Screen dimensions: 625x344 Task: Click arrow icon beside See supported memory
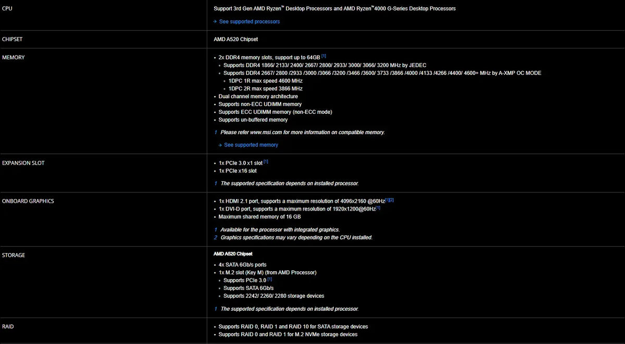(220, 145)
